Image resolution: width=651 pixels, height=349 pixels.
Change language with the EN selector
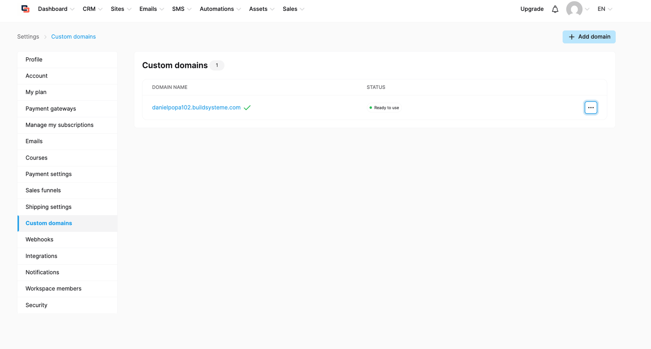pos(605,9)
